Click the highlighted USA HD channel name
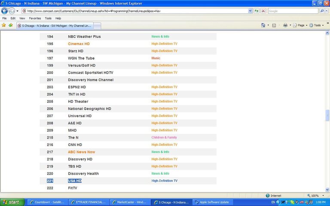The height and width of the screenshot is (206, 330). 75,181
